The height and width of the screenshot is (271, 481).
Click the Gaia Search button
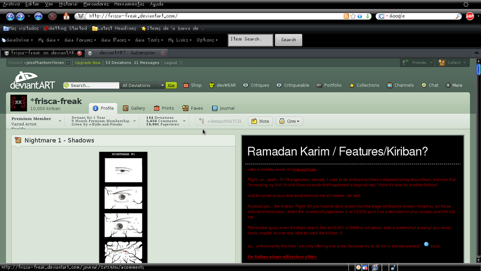coord(289,40)
